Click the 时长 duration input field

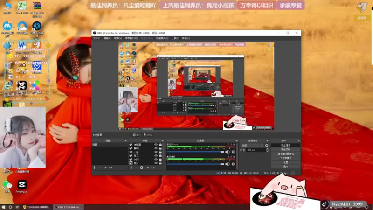coord(256,150)
